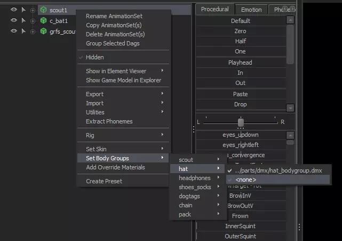Choose Delete AnimationSet(s)
Viewport: 342px width, 241px height.
123,34
